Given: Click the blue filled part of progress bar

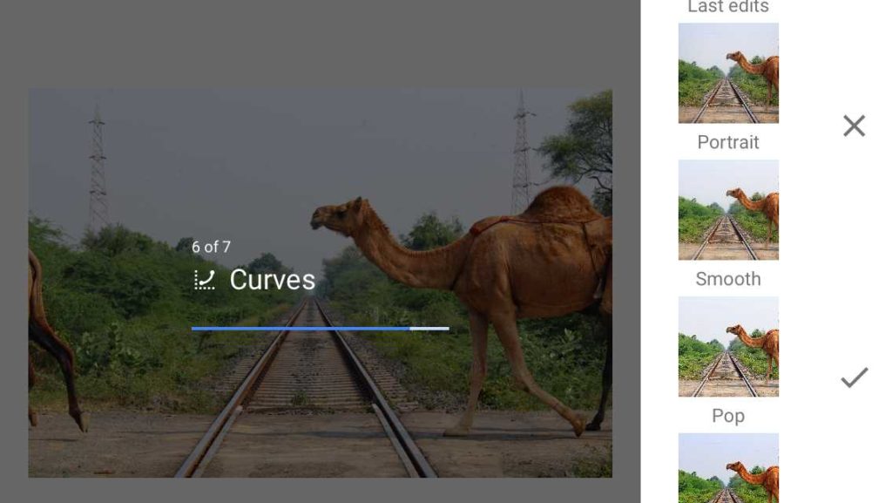Looking at the screenshot, I should (301, 329).
